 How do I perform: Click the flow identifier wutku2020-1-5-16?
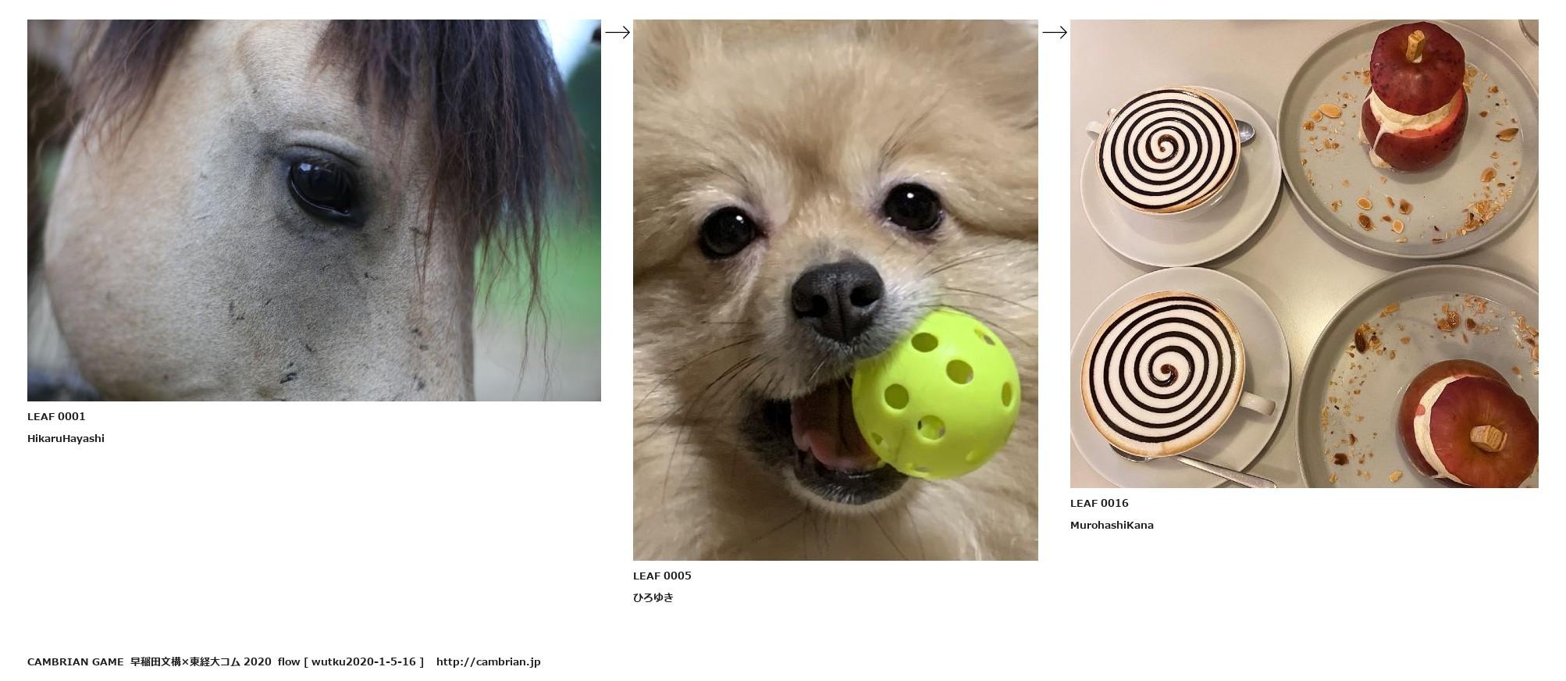tap(364, 661)
